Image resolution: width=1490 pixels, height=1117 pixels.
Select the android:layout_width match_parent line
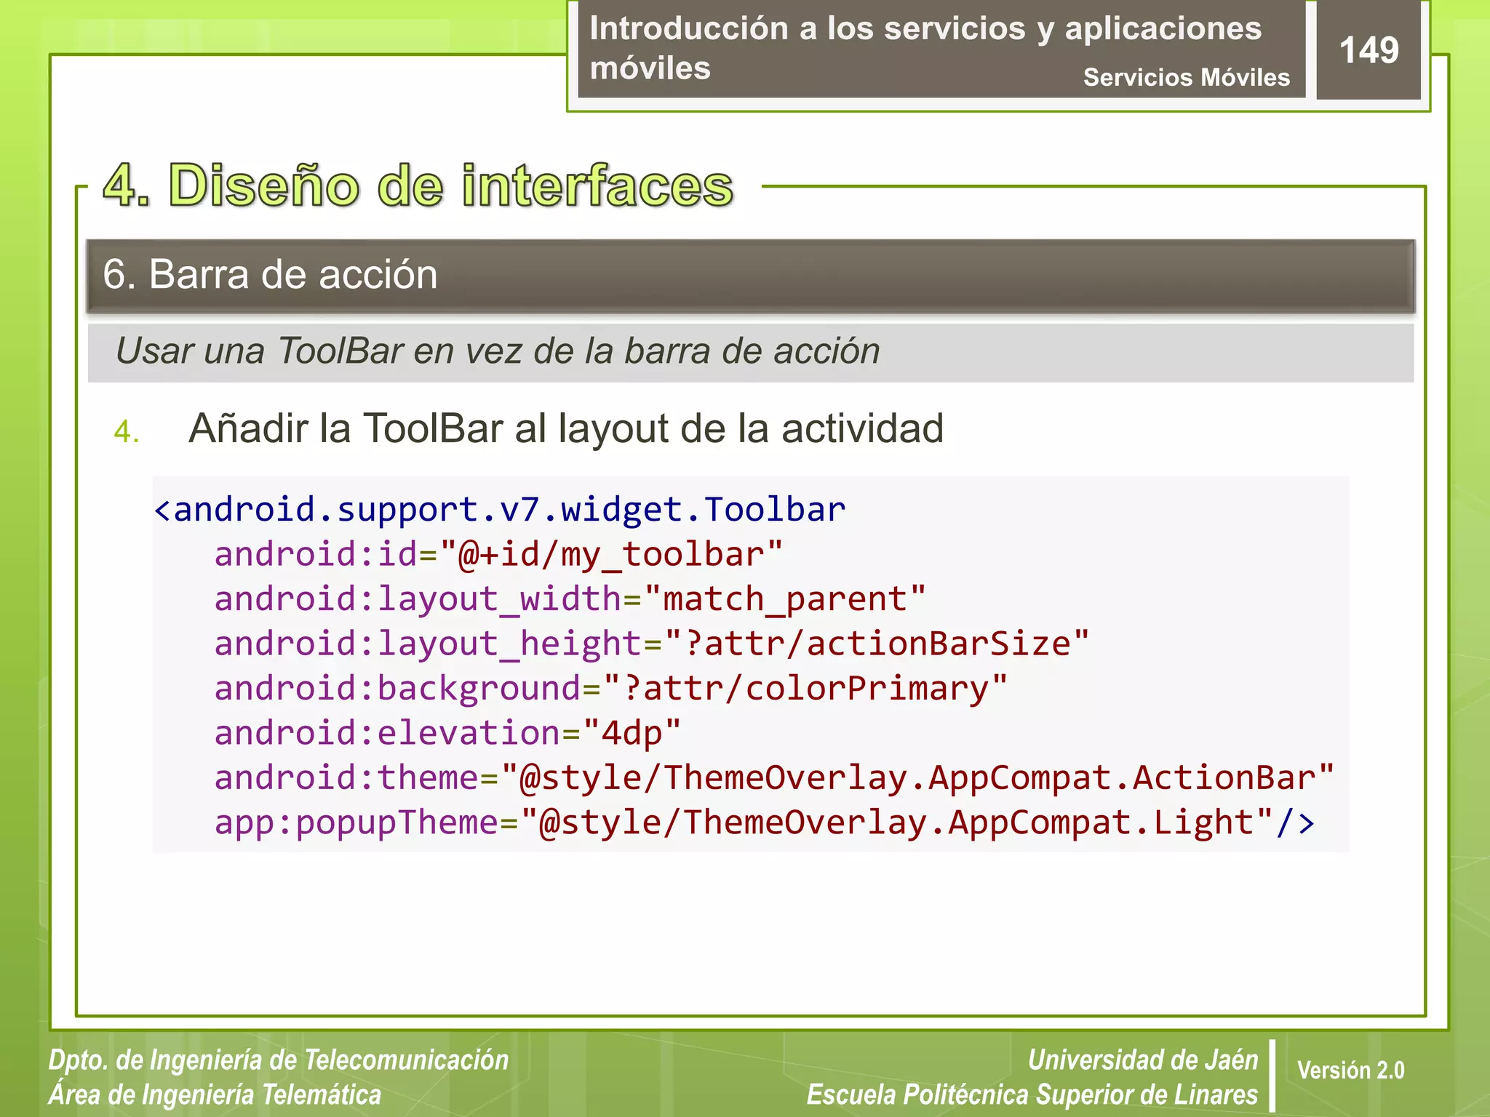pos(570,599)
